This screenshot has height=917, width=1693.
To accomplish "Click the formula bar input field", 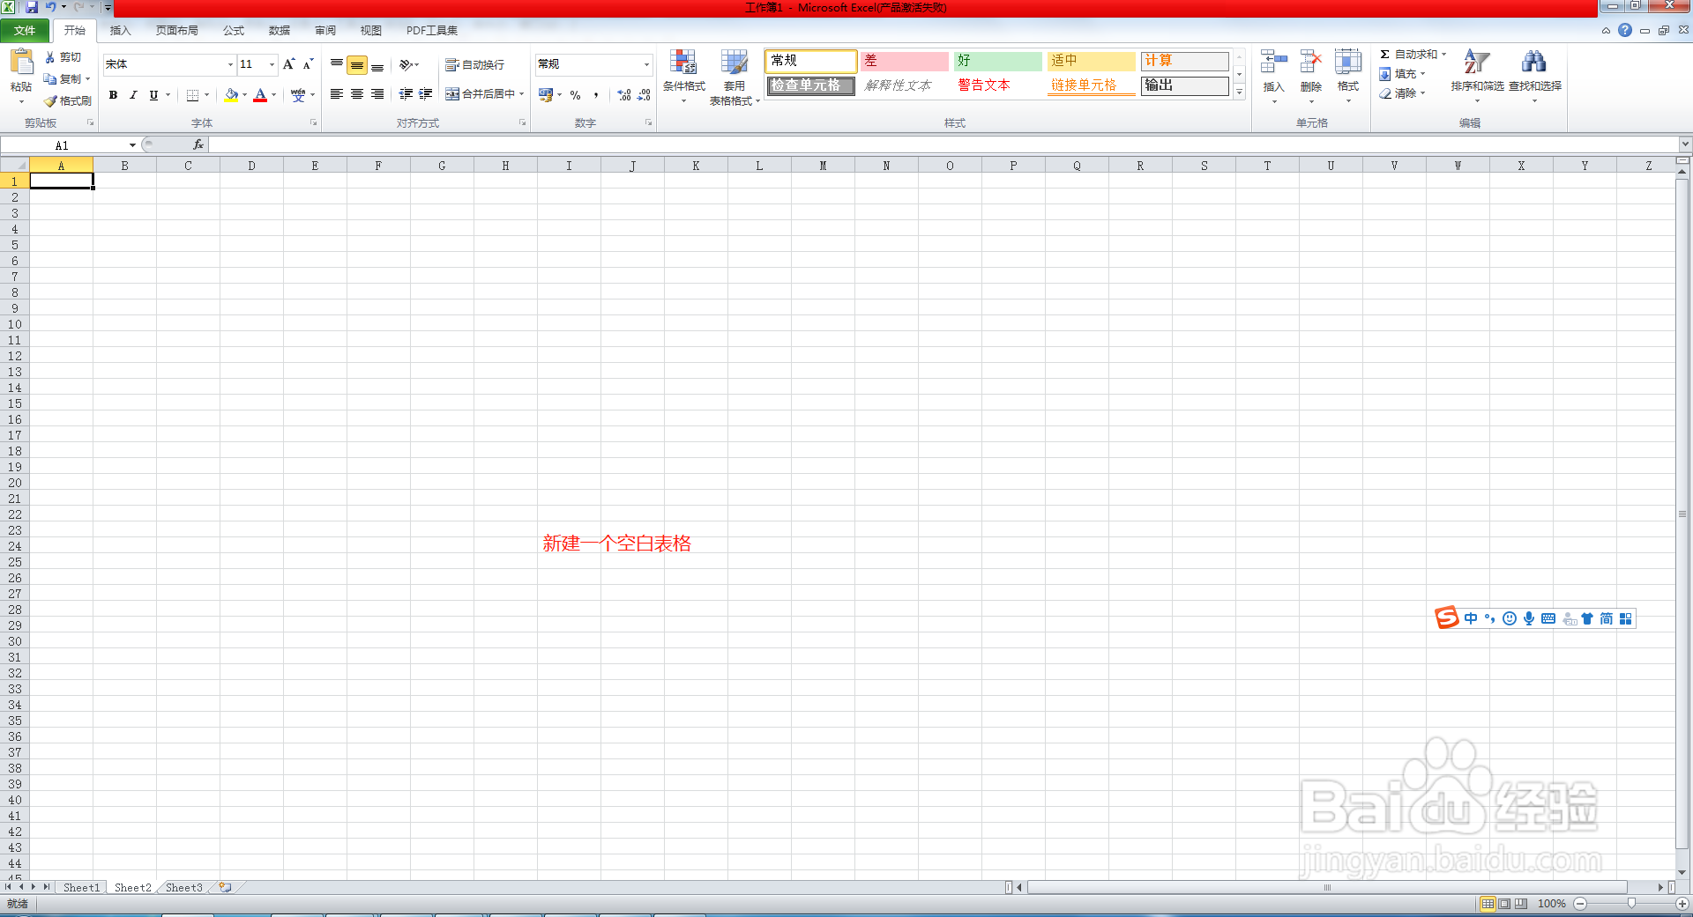I will coord(943,145).
